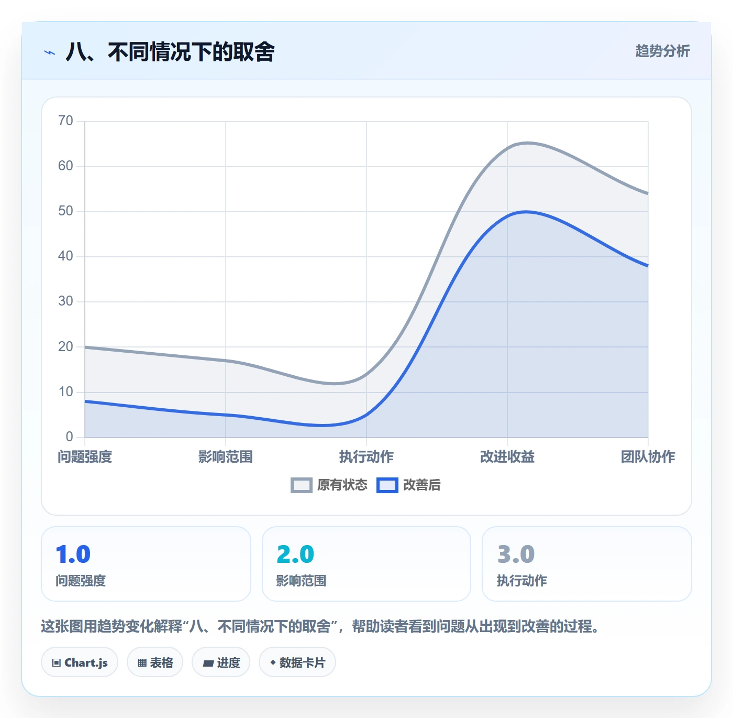Click the 改进收益 x-axis label
Image resolution: width=733 pixels, height=718 pixels.
(507, 456)
